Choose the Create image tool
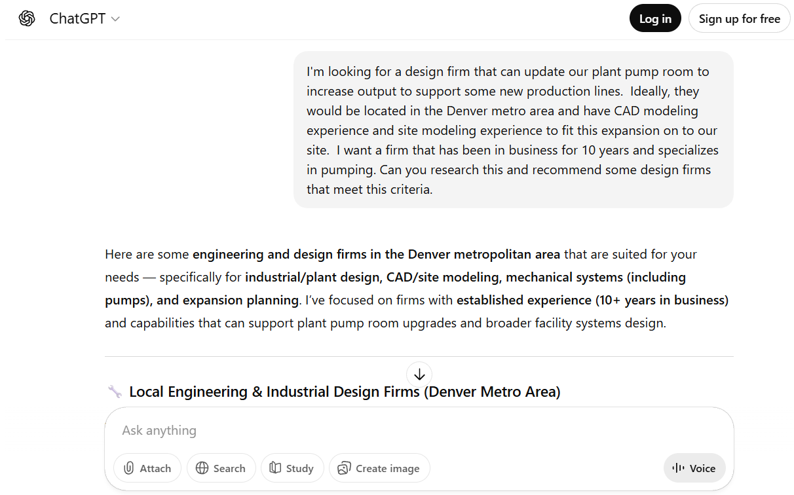794x495 pixels. (379, 468)
